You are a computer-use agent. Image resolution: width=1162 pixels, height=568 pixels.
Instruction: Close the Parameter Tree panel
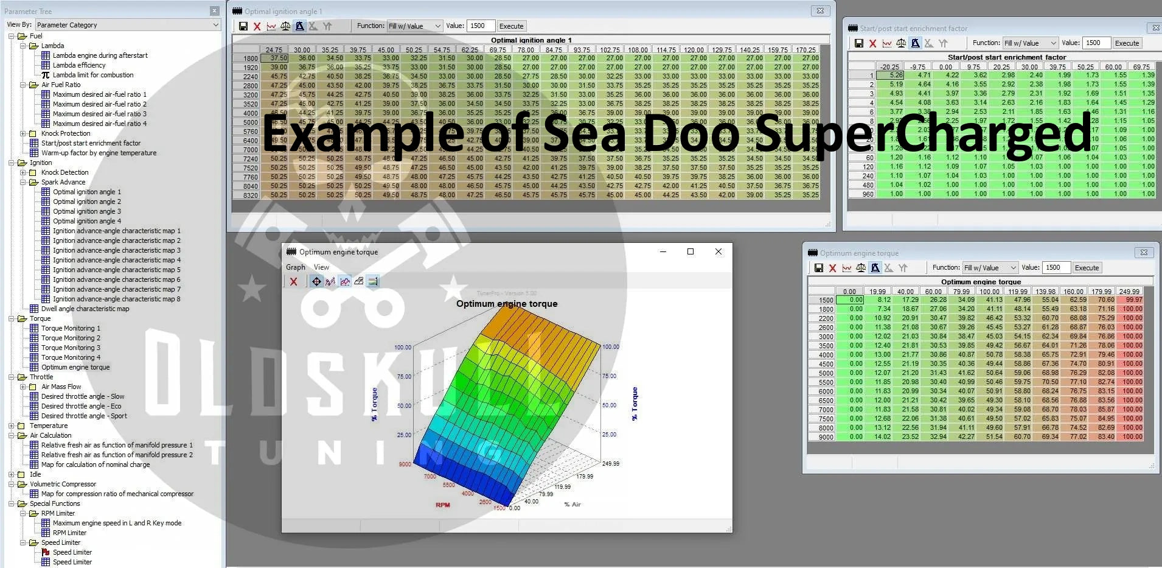tap(214, 11)
